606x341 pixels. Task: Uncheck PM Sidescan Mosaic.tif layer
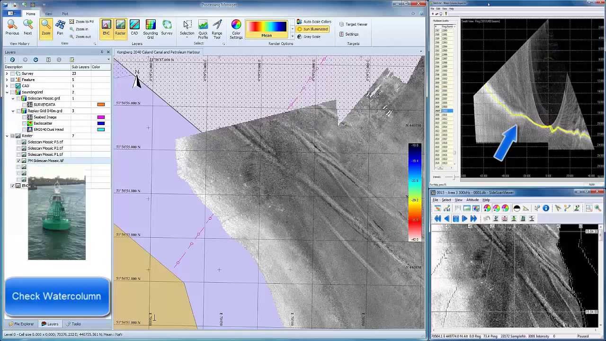pyautogui.click(x=18, y=161)
